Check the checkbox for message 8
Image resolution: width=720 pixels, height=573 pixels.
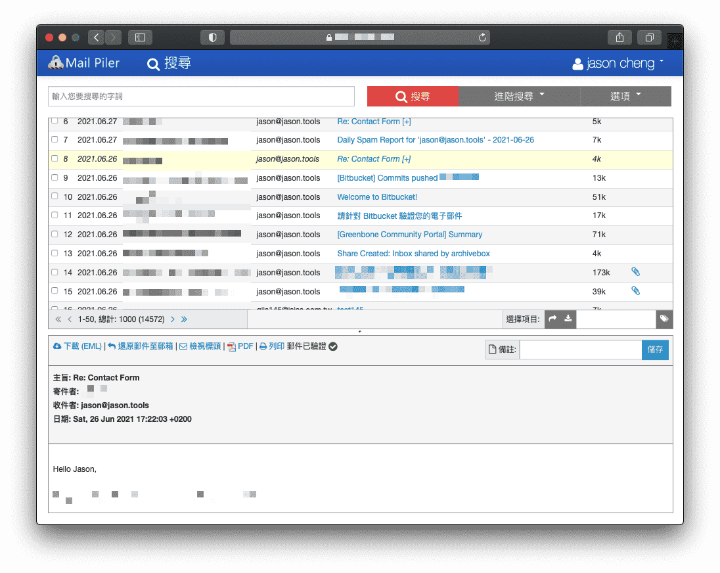tap(55, 158)
